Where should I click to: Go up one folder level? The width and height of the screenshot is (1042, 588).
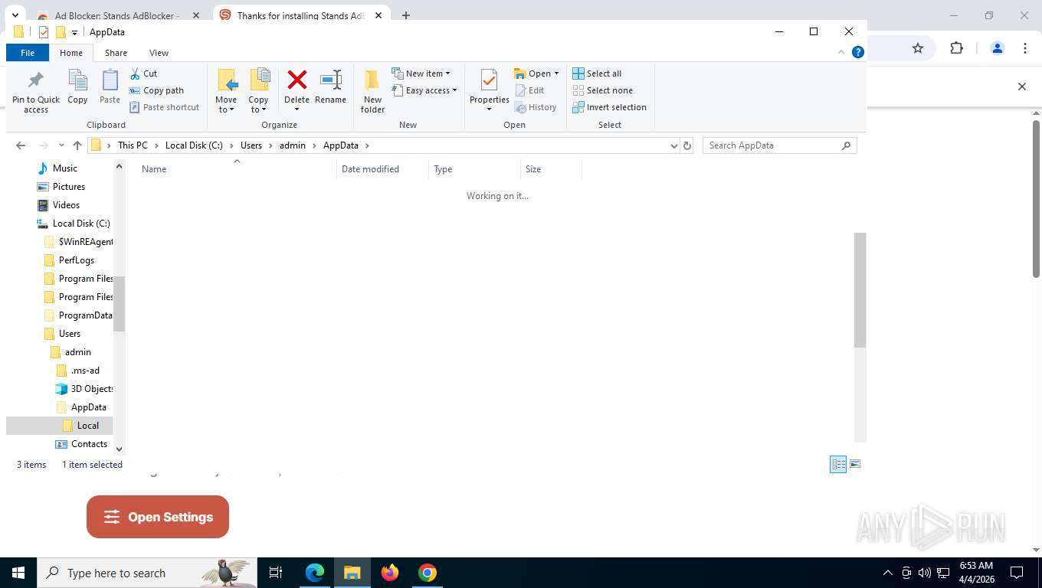pos(77,145)
